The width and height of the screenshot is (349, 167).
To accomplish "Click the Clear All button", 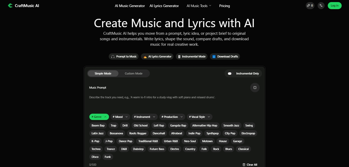I will point(250,165).
